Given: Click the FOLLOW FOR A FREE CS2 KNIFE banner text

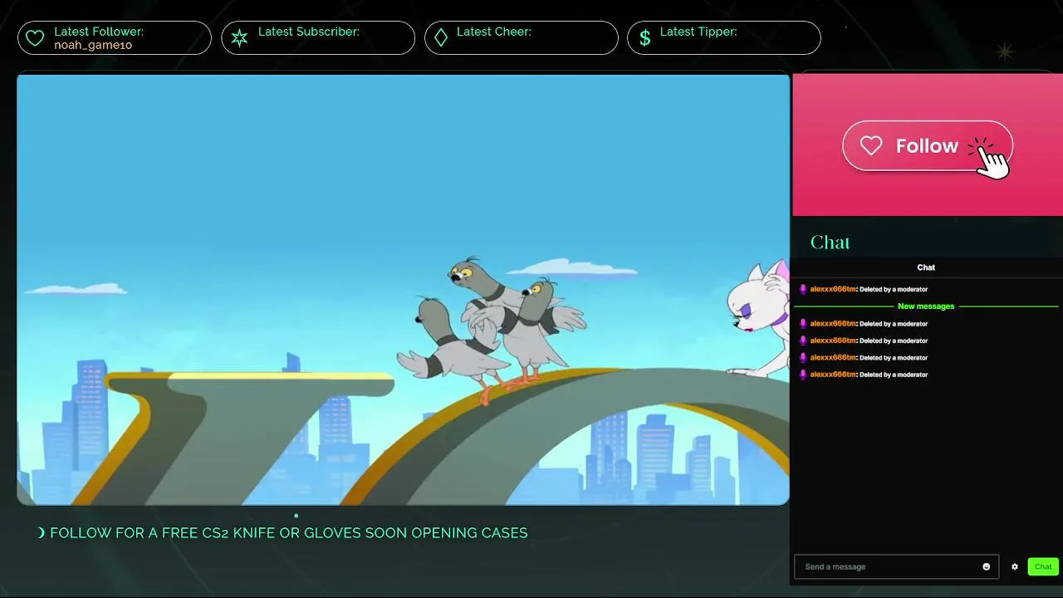Looking at the screenshot, I should pyautogui.click(x=288, y=533).
